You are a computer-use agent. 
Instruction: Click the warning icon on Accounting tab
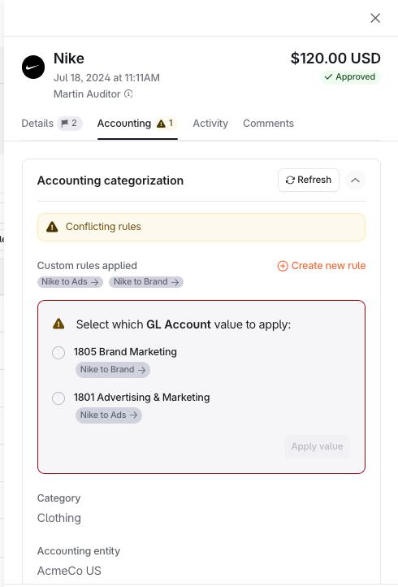(x=161, y=124)
